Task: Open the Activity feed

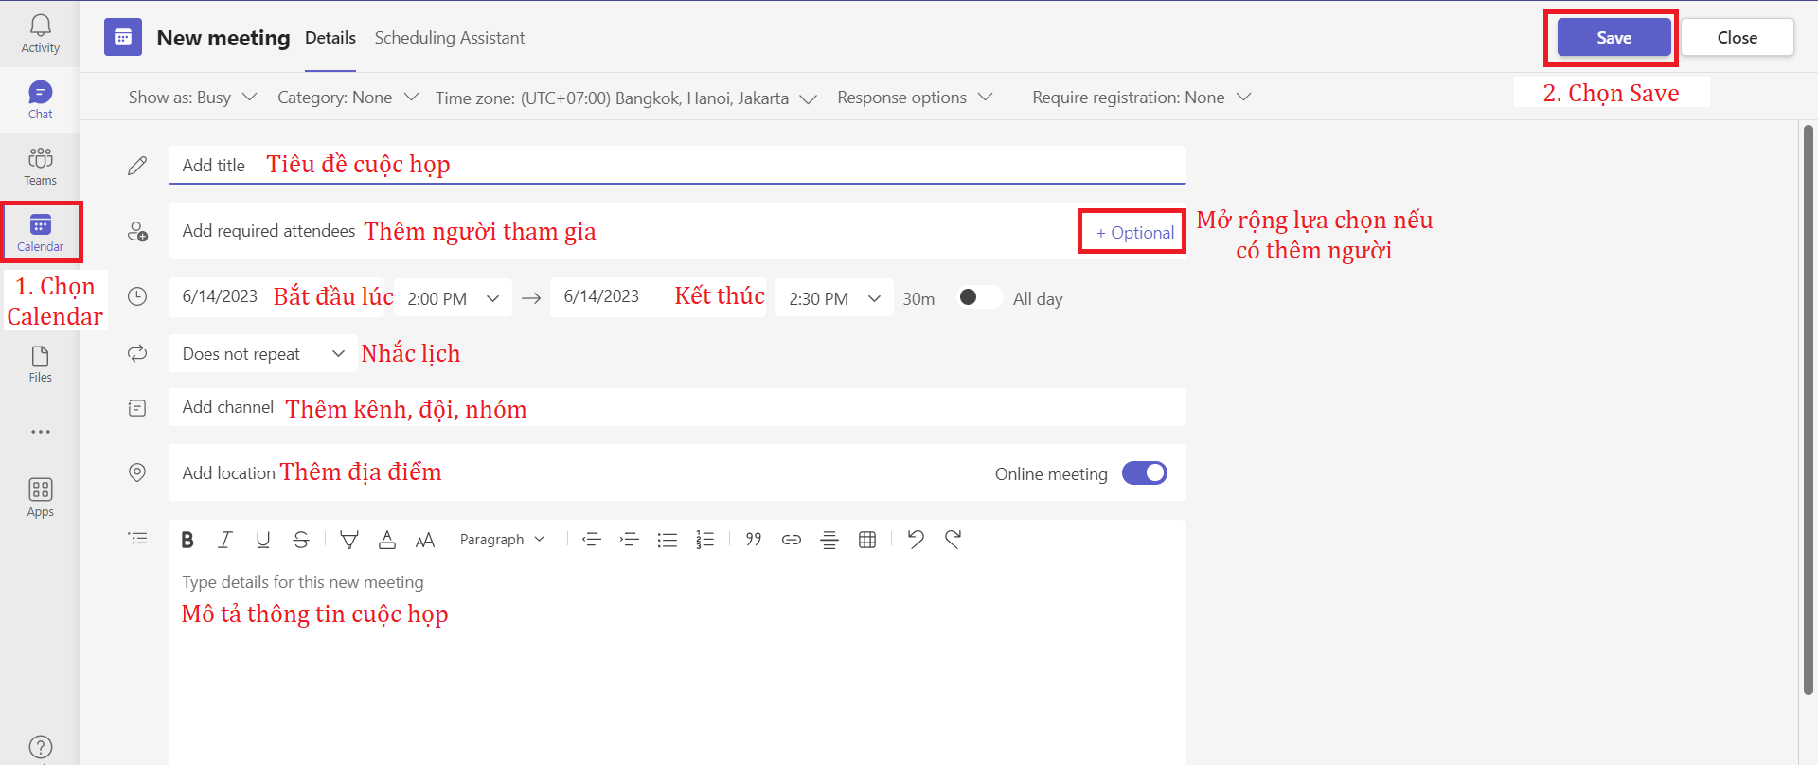Action: pos(40,34)
